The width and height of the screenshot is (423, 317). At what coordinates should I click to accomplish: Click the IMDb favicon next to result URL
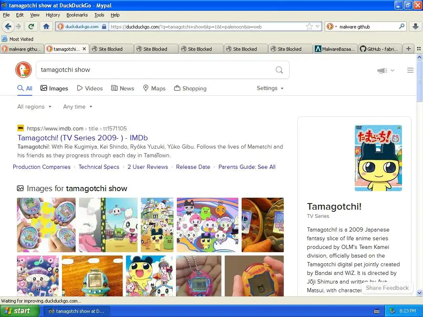[x=21, y=128]
